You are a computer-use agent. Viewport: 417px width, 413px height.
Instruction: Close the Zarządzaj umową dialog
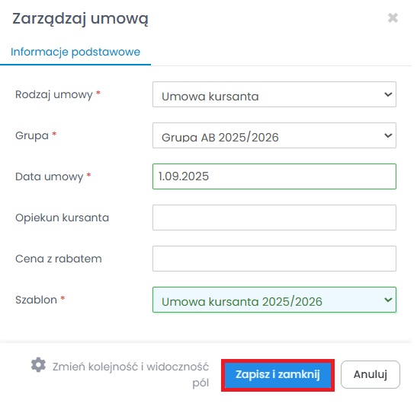coord(393,18)
